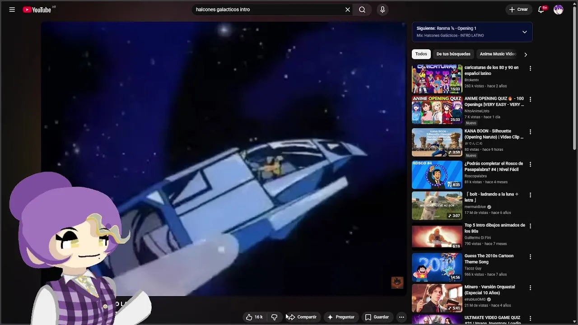This screenshot has width=578, height=325.
Task: Start voice search with the microphone
Action: [x=382, y=9]
